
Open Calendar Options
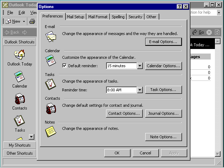click(163, 66)
